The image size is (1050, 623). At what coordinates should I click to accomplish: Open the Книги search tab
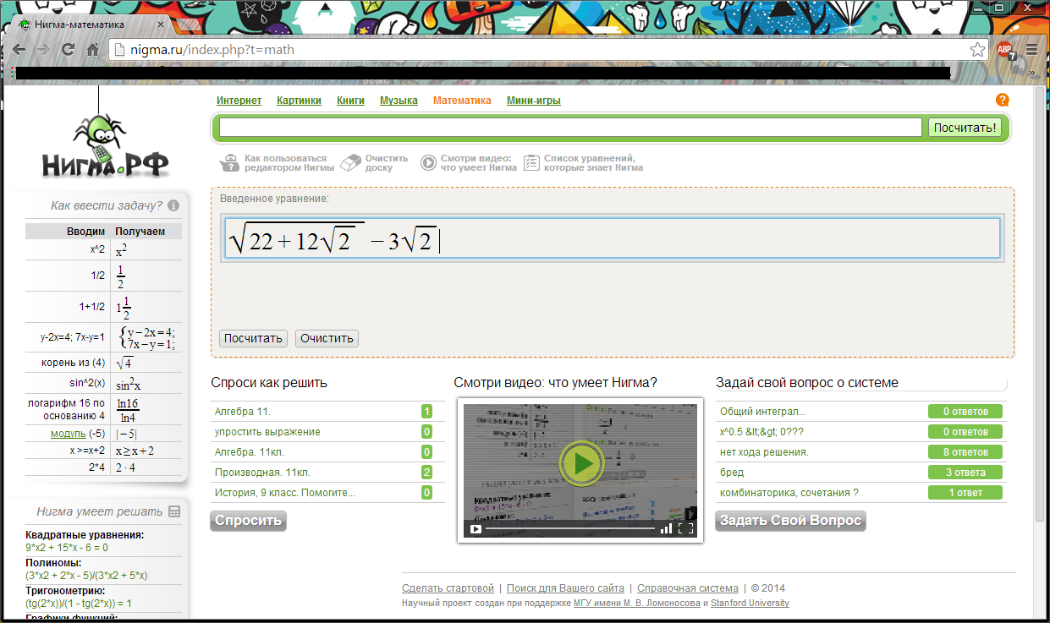pos(350,101)
